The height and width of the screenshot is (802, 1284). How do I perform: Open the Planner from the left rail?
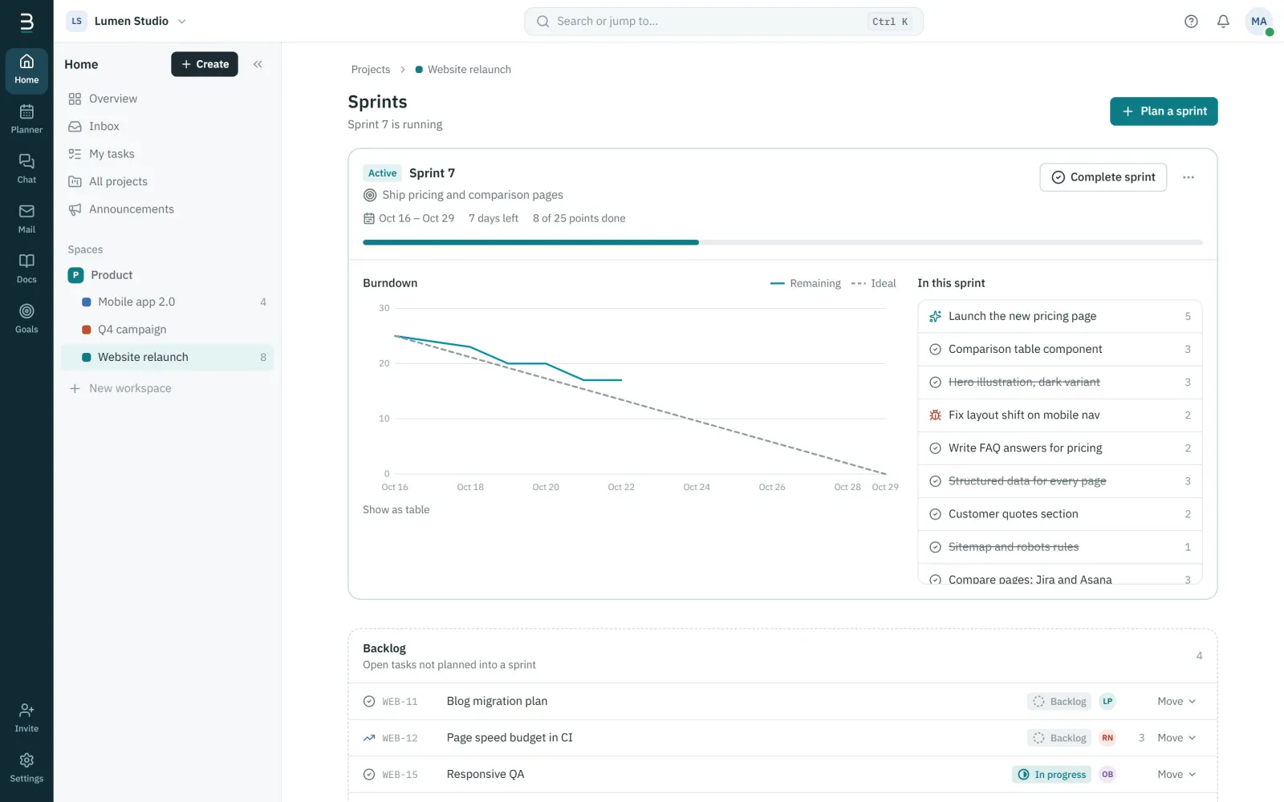[26, 119]
